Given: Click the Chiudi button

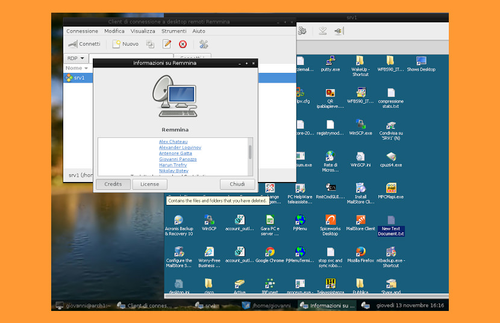Looking at the screenshot, I should point(237,184).
